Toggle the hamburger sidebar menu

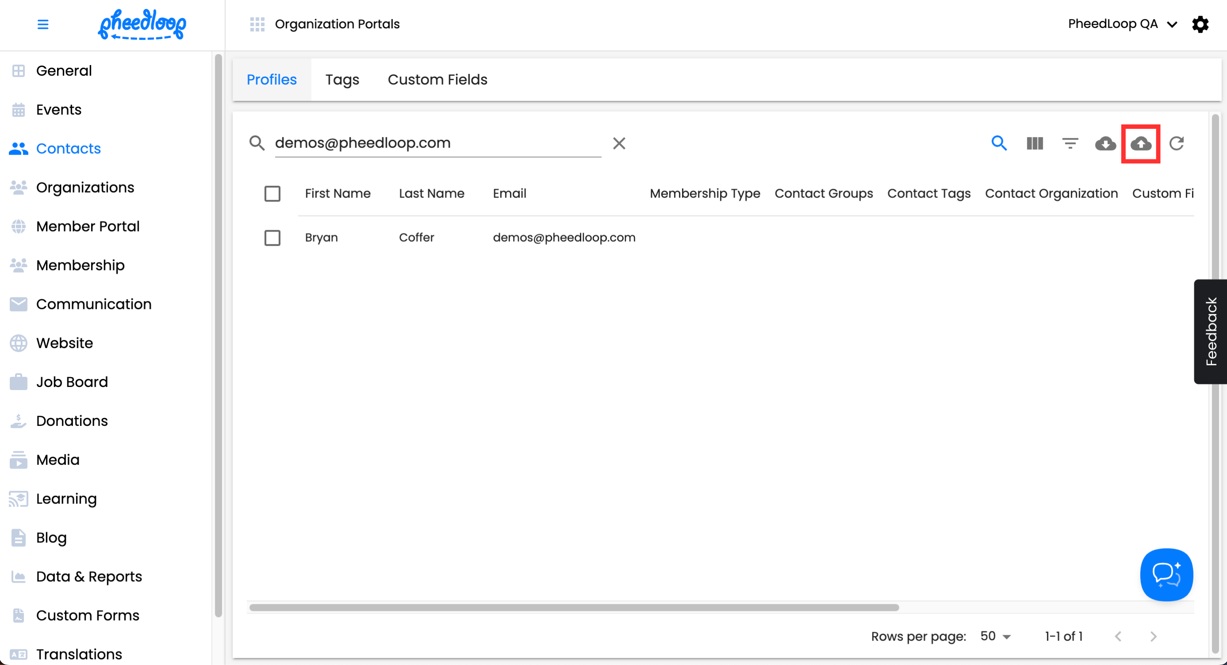coord(43,24)
